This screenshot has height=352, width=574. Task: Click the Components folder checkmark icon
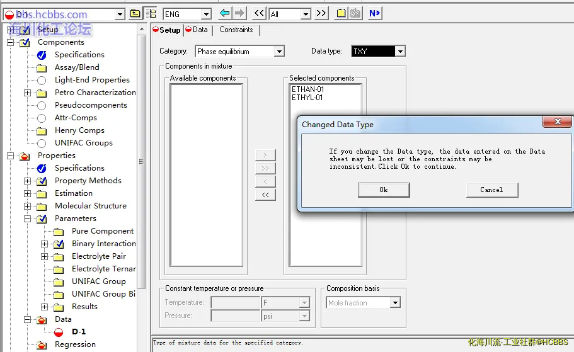[x=25, y=42]
